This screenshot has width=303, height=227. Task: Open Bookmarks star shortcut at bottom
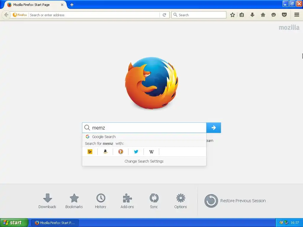(x=74, y=201)
